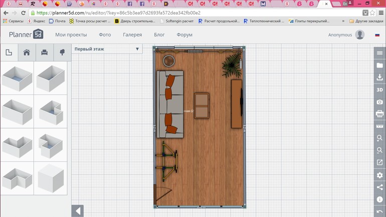Viewport: 386px width, 217px height.
Task: Open the hamburger menu in right sidebar
Action: pyautogui.click(x=379, y=53)
